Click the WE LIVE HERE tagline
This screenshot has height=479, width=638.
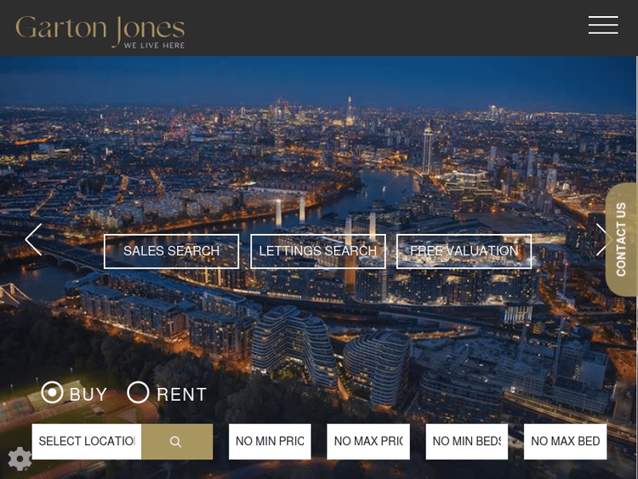point(154,45)
